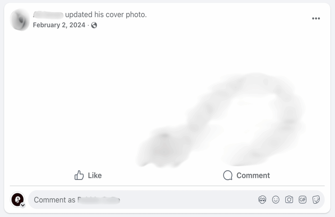Expand the comment identity switcher chevron
This screenshot has width=335, height=217.
pyautogui.click(x=23, y=205)
